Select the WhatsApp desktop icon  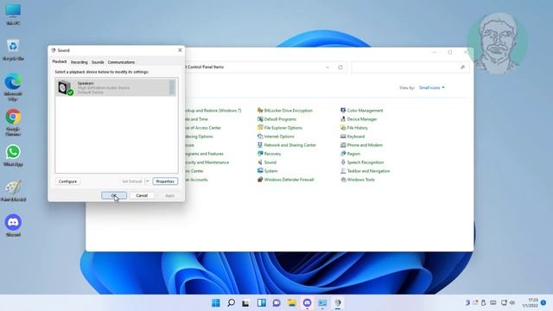[x=13, y=155]
